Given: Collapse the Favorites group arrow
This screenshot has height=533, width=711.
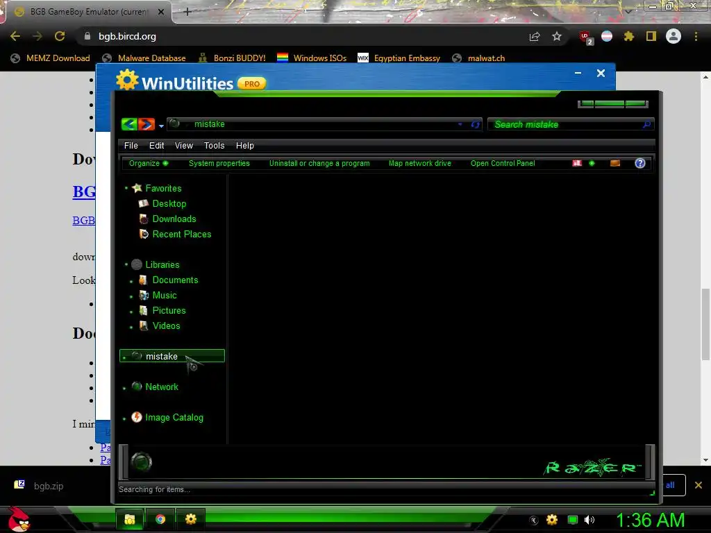Looking at the screenshot, I should coord(126,187).
